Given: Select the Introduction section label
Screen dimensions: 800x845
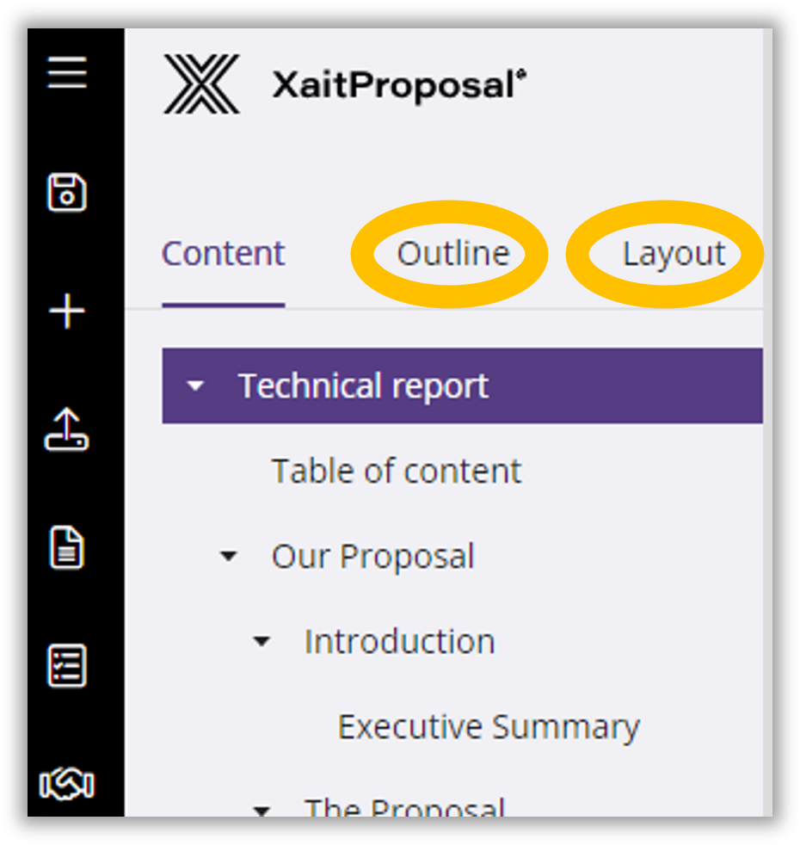Looking at the screenshot, I should pyautogui.click(x=399, y=642).
